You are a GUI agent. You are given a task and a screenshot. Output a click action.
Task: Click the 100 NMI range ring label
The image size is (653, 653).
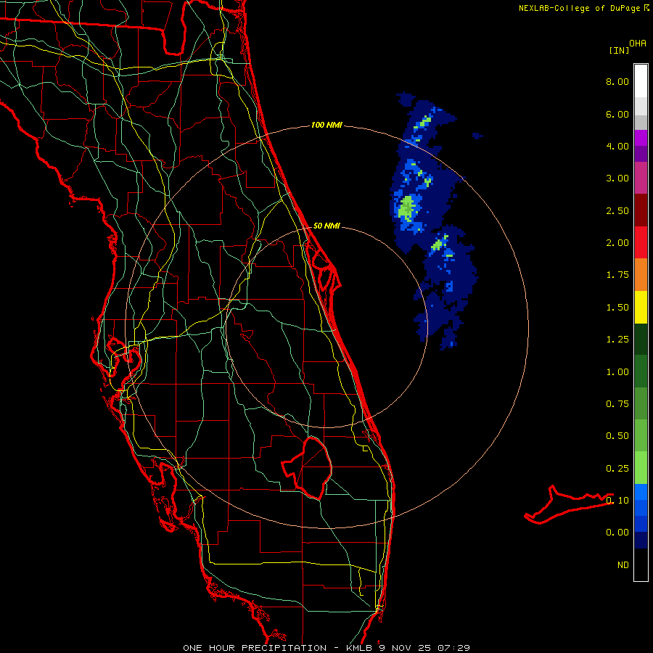[x=326, y=125]
